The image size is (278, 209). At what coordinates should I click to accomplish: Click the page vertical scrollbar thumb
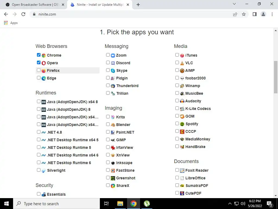coord(276,77)
